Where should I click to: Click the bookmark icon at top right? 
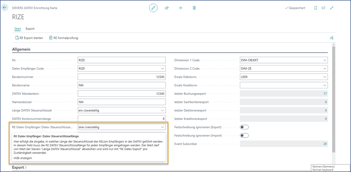click(x=316, y=8)
